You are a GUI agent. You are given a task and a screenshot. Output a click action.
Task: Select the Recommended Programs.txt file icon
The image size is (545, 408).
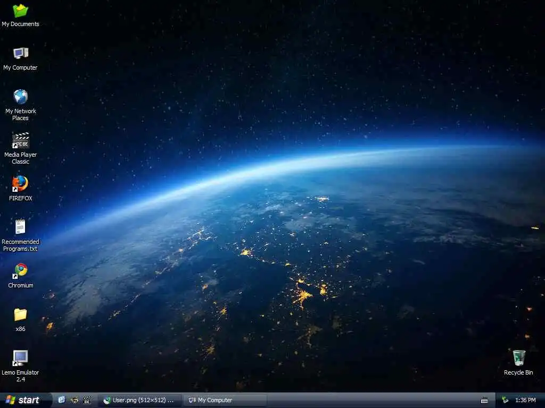[x=20, y=227]
